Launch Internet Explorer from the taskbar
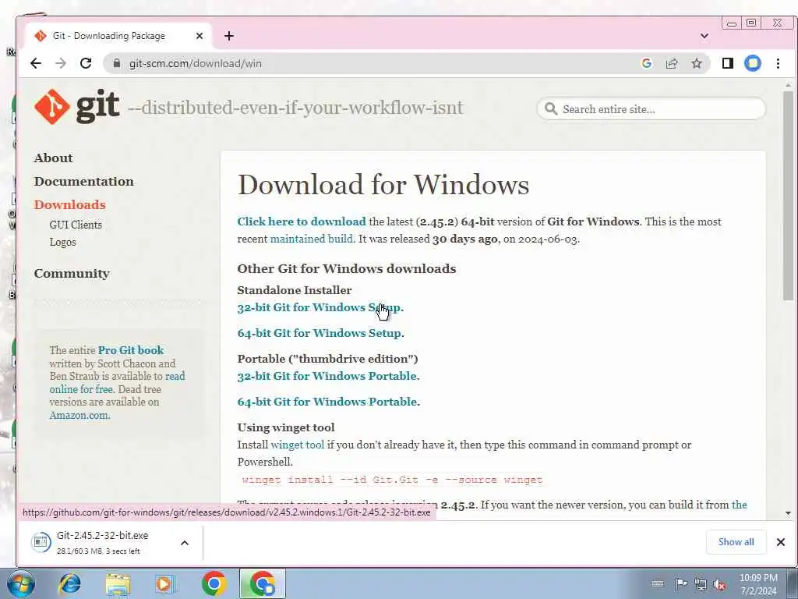Viewport: 798px width, 599px height. tap(69, 583)
